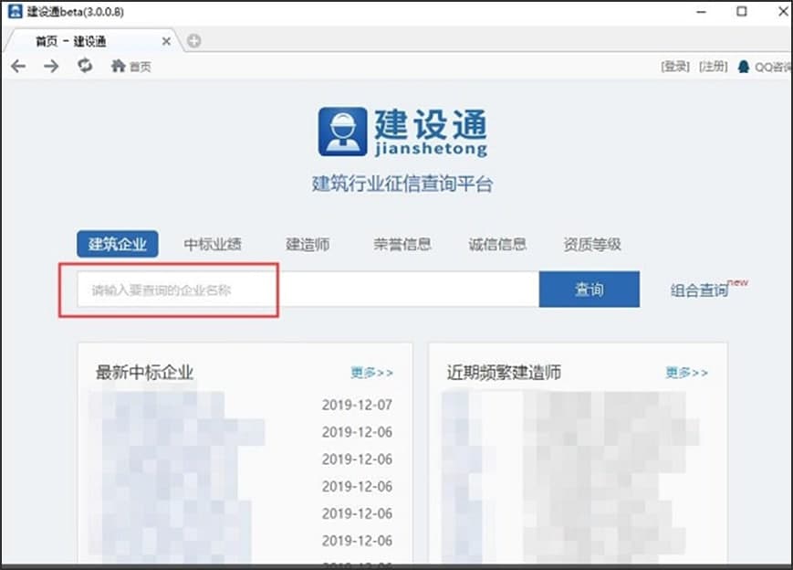
Task: Switch to the 荣誉信息 tab
Action: tap(402, 245)
